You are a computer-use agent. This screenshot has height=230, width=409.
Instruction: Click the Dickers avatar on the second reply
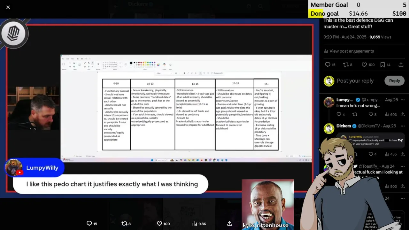329,128
